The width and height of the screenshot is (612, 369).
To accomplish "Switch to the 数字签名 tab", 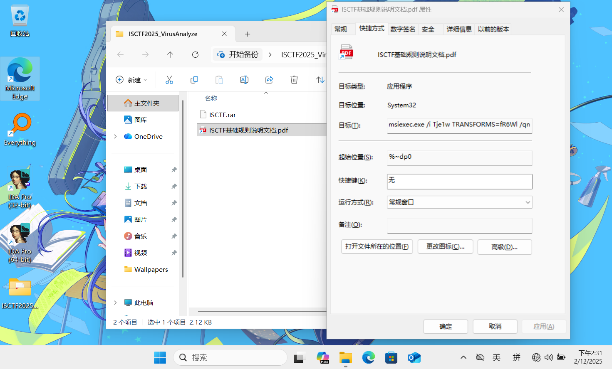I will pos(403,29).
